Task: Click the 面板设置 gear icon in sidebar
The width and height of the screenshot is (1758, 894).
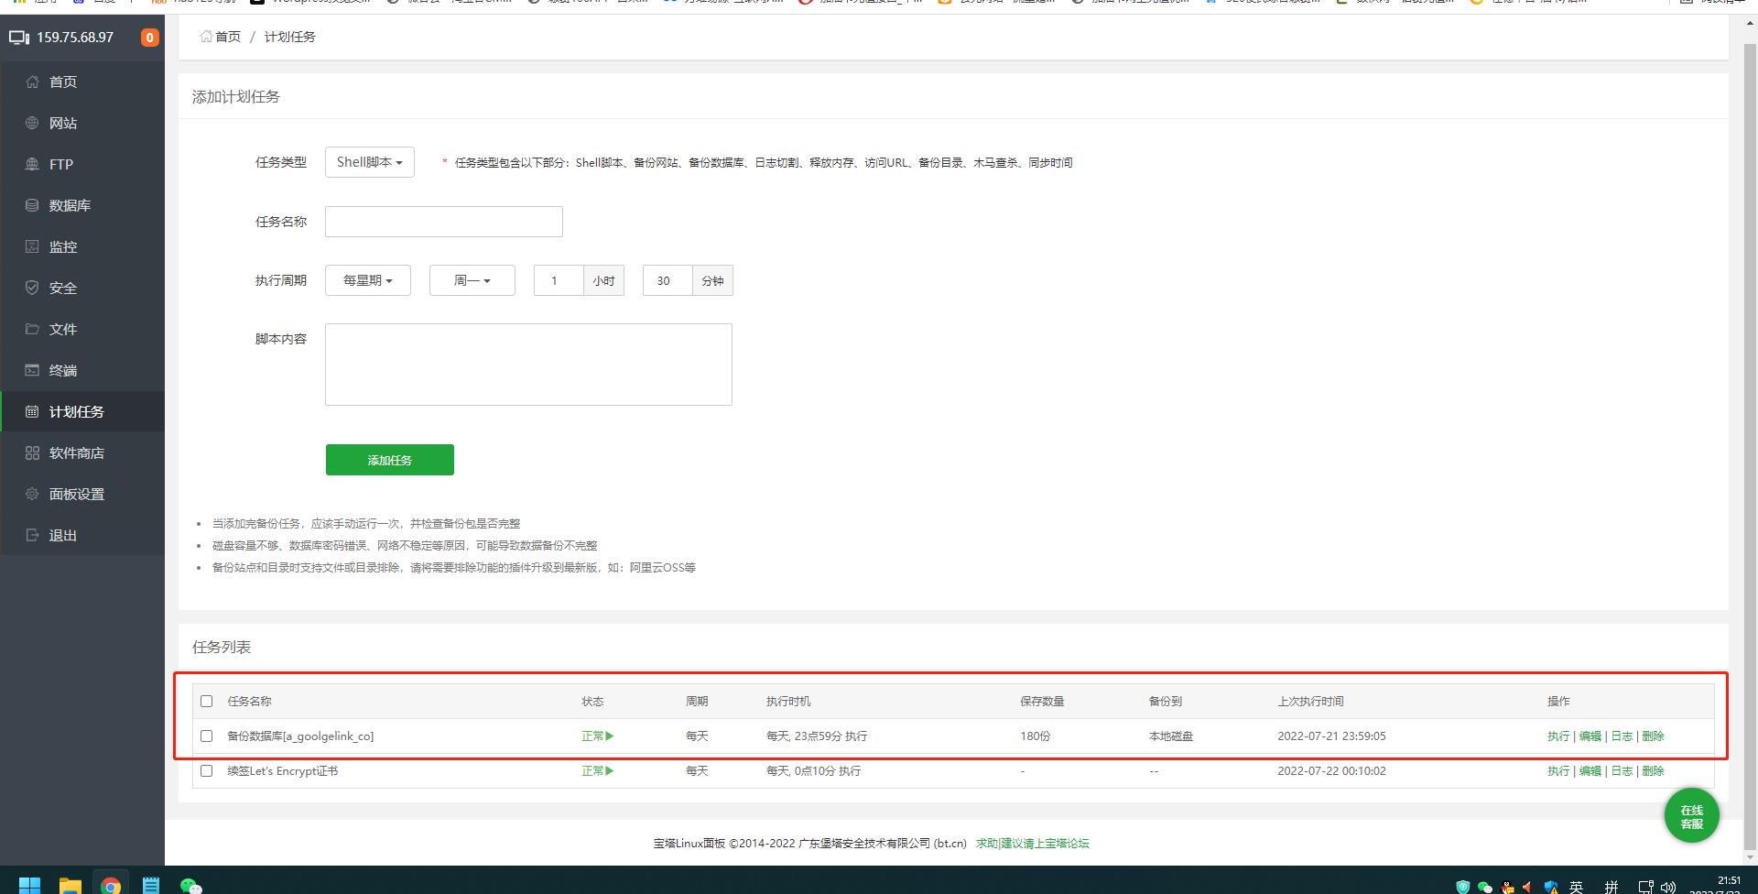Action: (x=32, y=494)
